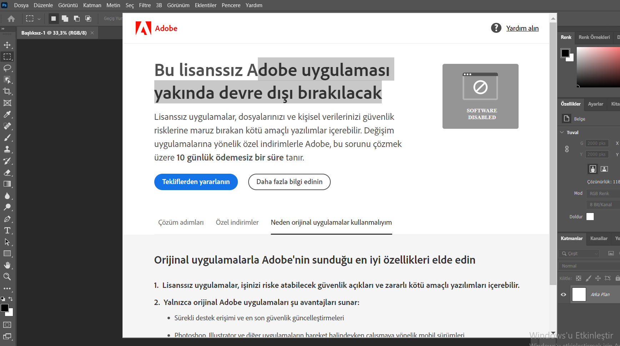Select the Spot Healing Brush tool
The image size is (620, 346).
pyautogui.click(x=7, y=126)
